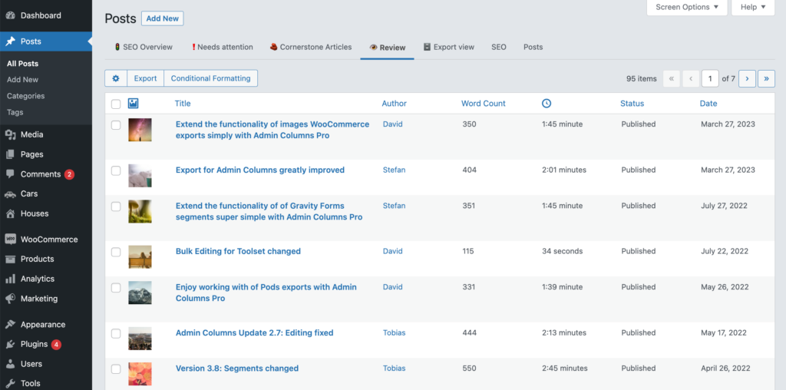The height and width of the screenshot is (390, 786).
Task: Click the Tools wrench icon
Action: (x=10, y=384)
